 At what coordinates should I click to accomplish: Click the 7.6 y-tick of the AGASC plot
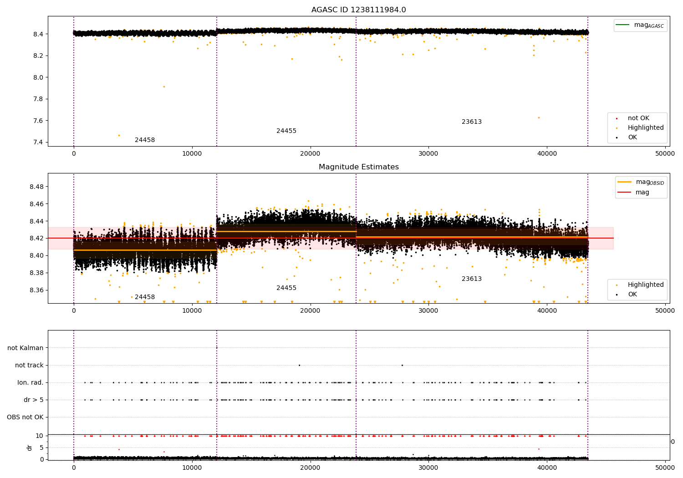(38, 121)
